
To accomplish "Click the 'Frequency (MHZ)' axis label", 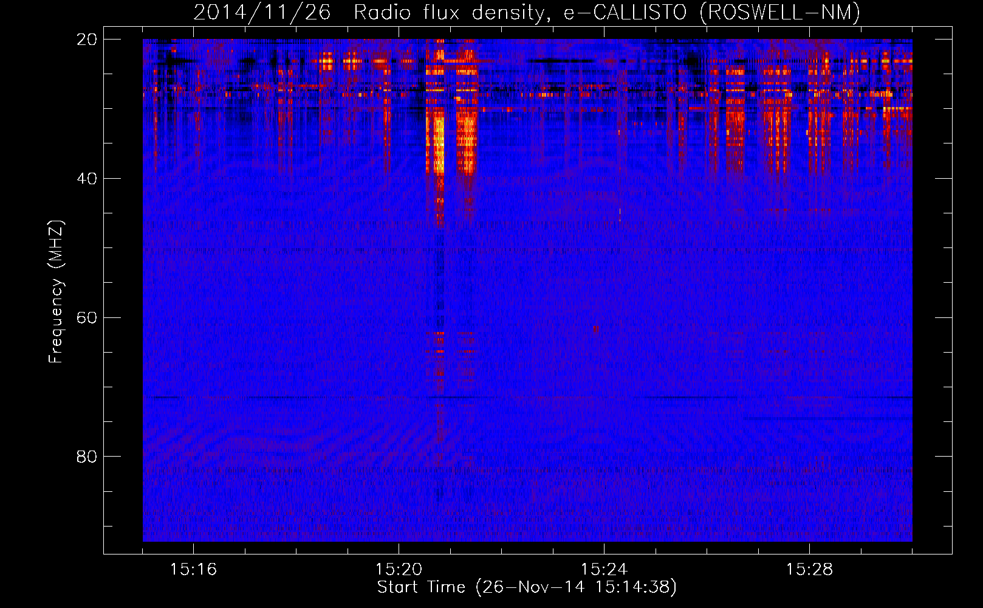I will (56, 292).
